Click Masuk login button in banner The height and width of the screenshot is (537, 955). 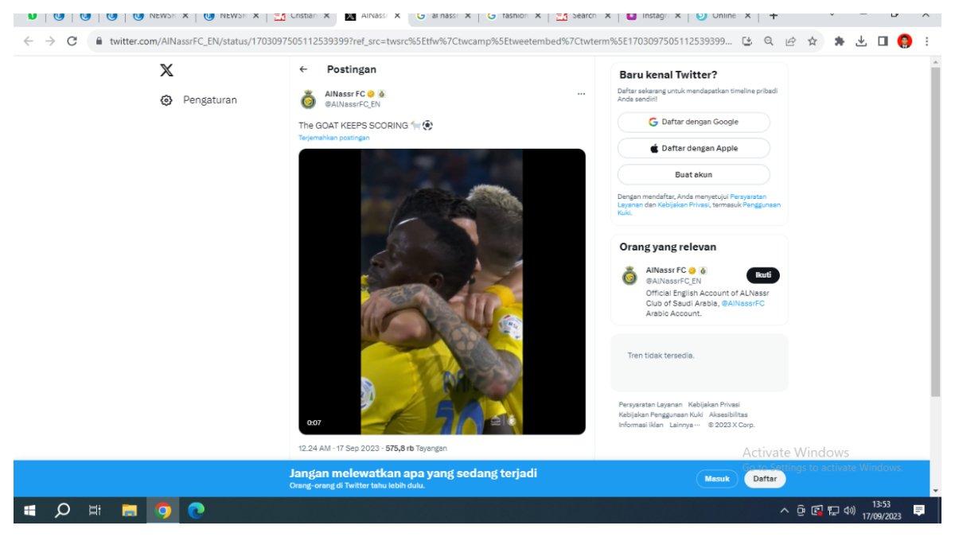pos(717,479)
